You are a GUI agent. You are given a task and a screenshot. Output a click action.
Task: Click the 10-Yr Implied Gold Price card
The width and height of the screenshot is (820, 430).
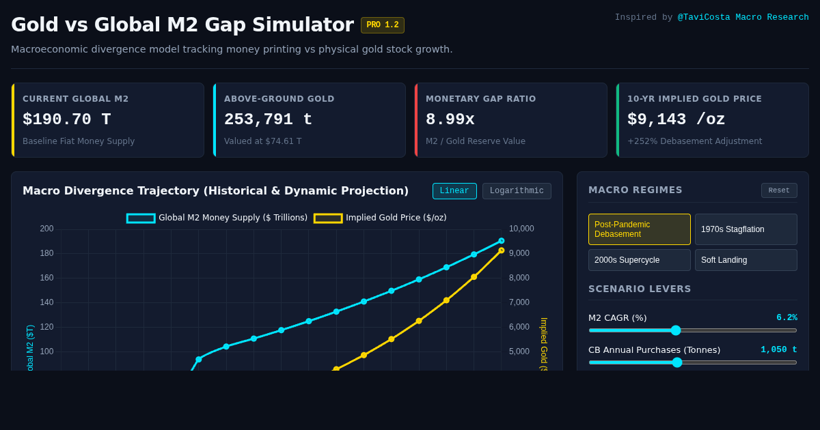[712, 120]
